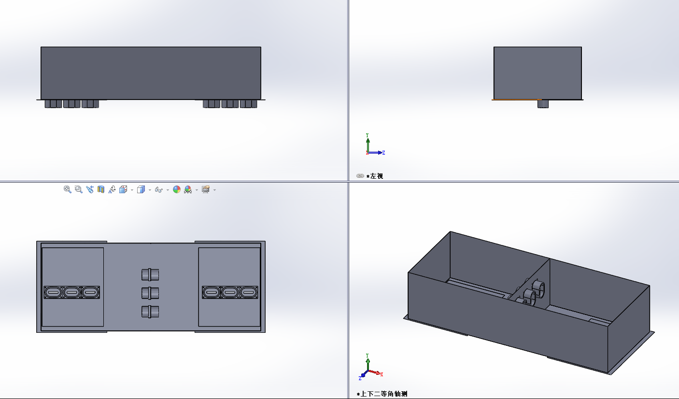The height and width of the screenshot is (399, 679).
Task: Go back to the Previous View
Action: pyautogui.click(x=90, y=189)
